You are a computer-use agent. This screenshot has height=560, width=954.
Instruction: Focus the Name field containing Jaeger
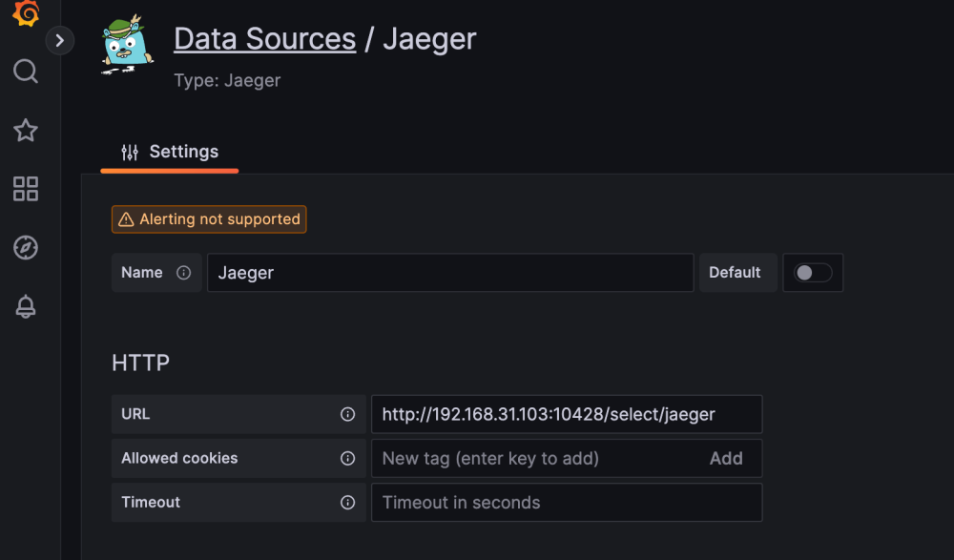tap(449, 273)
